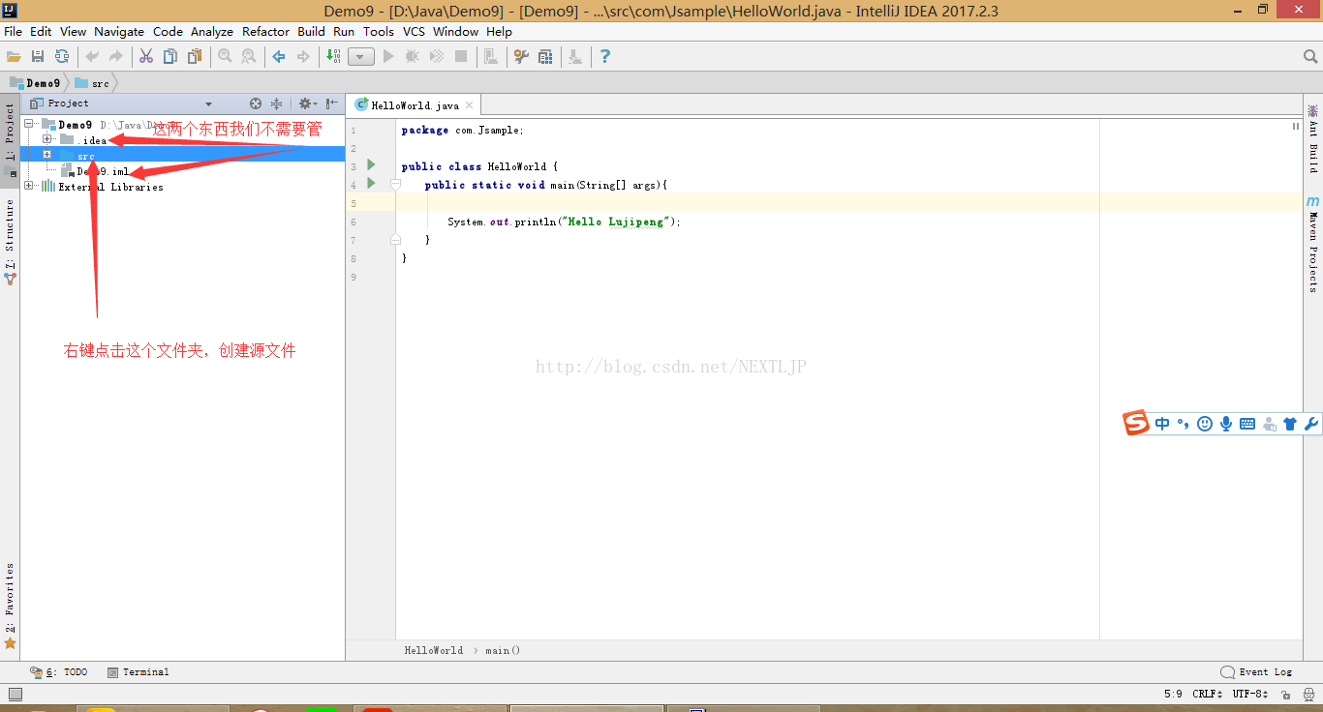Open the Terminal tool window
This screenshot has height=712, width=1323.
[138, 671]
